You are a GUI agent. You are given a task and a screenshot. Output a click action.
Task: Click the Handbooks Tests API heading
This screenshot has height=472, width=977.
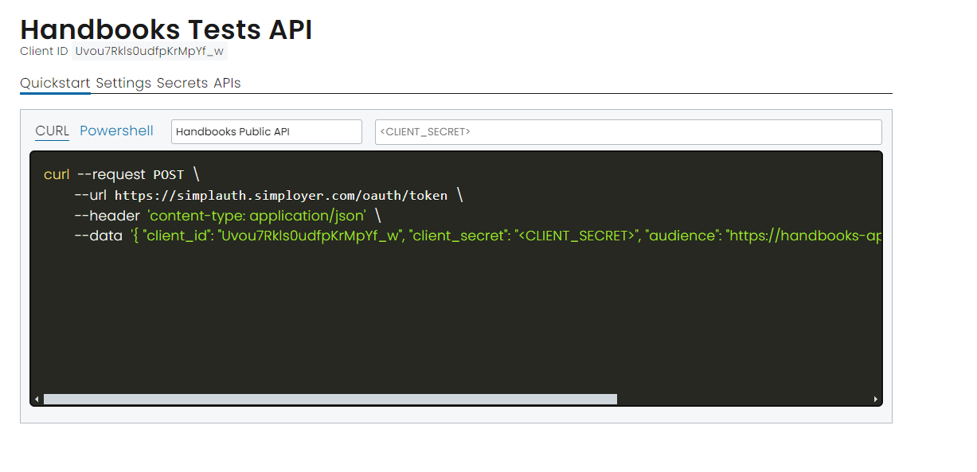click(x=166, y=29)
